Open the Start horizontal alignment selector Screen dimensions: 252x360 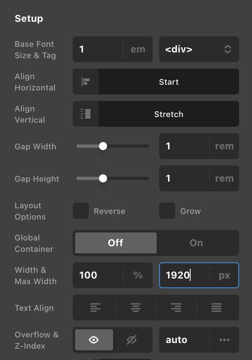point(169,82)
